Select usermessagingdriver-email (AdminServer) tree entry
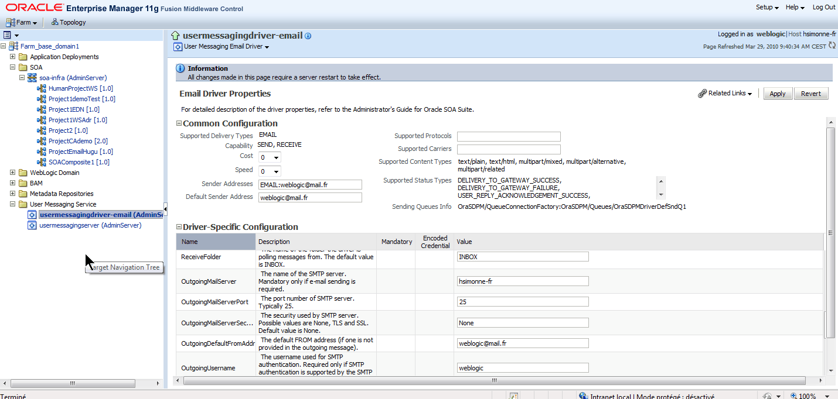This screenshot has height=399, width=838. 100,215
